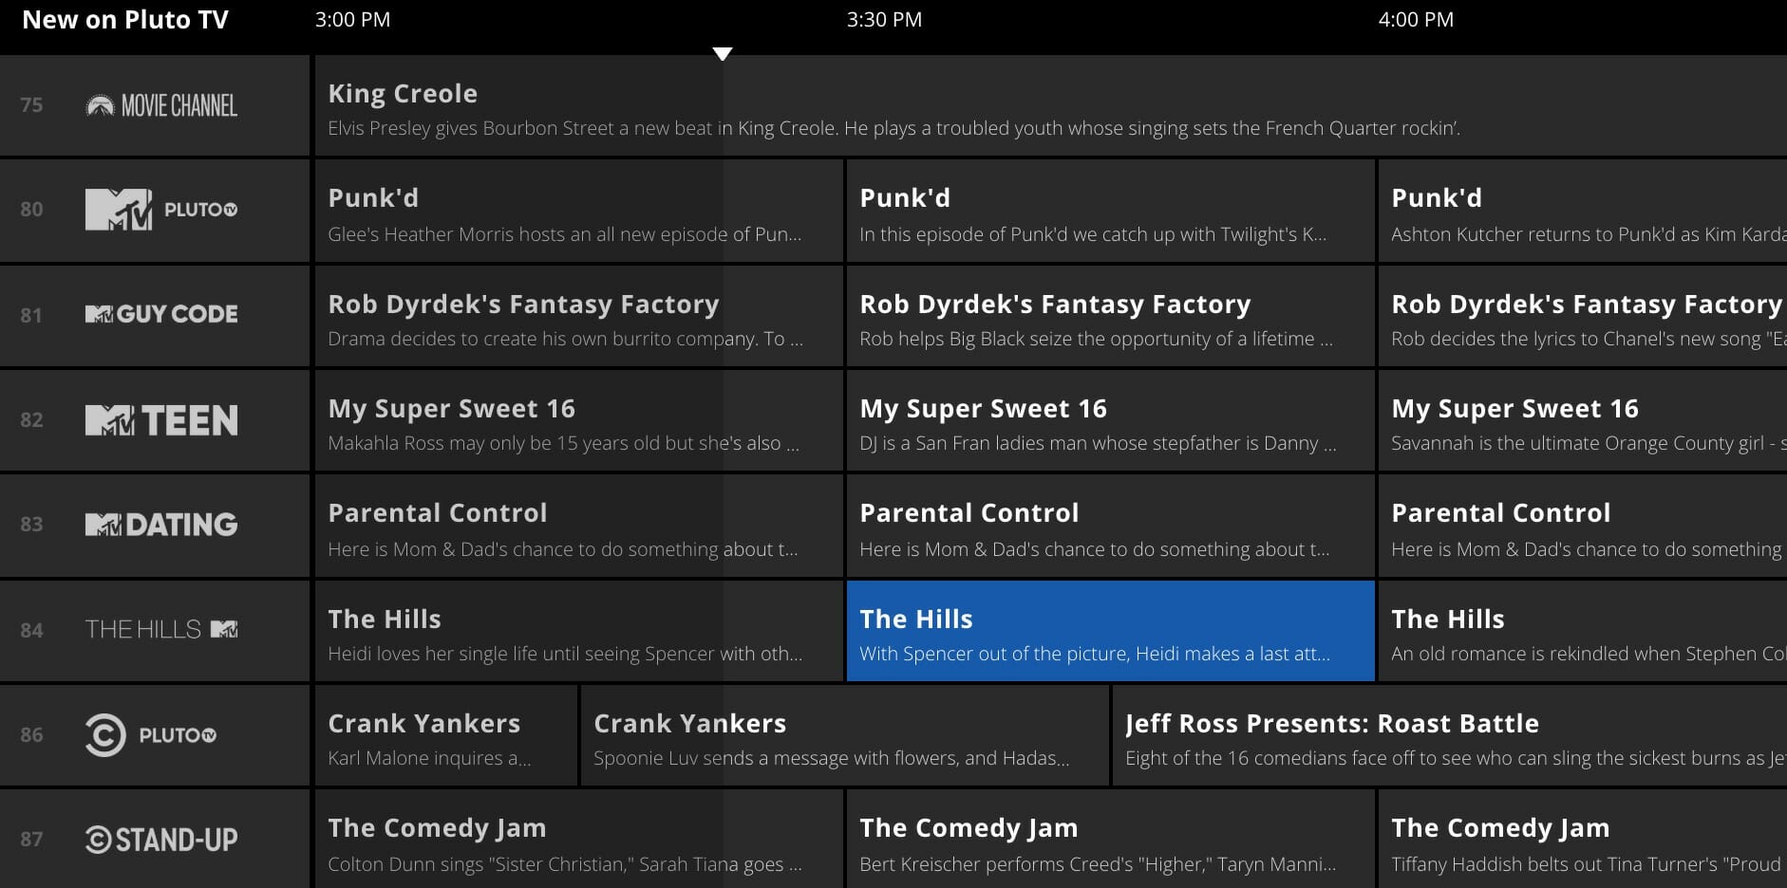Open Fantasy Factory burrito company episode
The image size is (1787, 888).
pyautogui.click(x=579, y=316)
